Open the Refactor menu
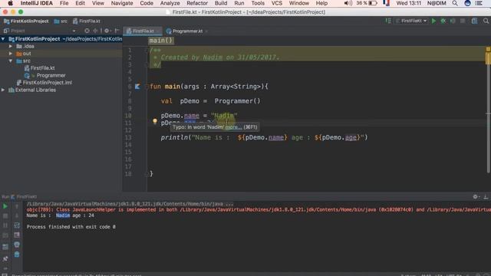The height and width of the screenshot is (276, 491). (x=197, y=3)
